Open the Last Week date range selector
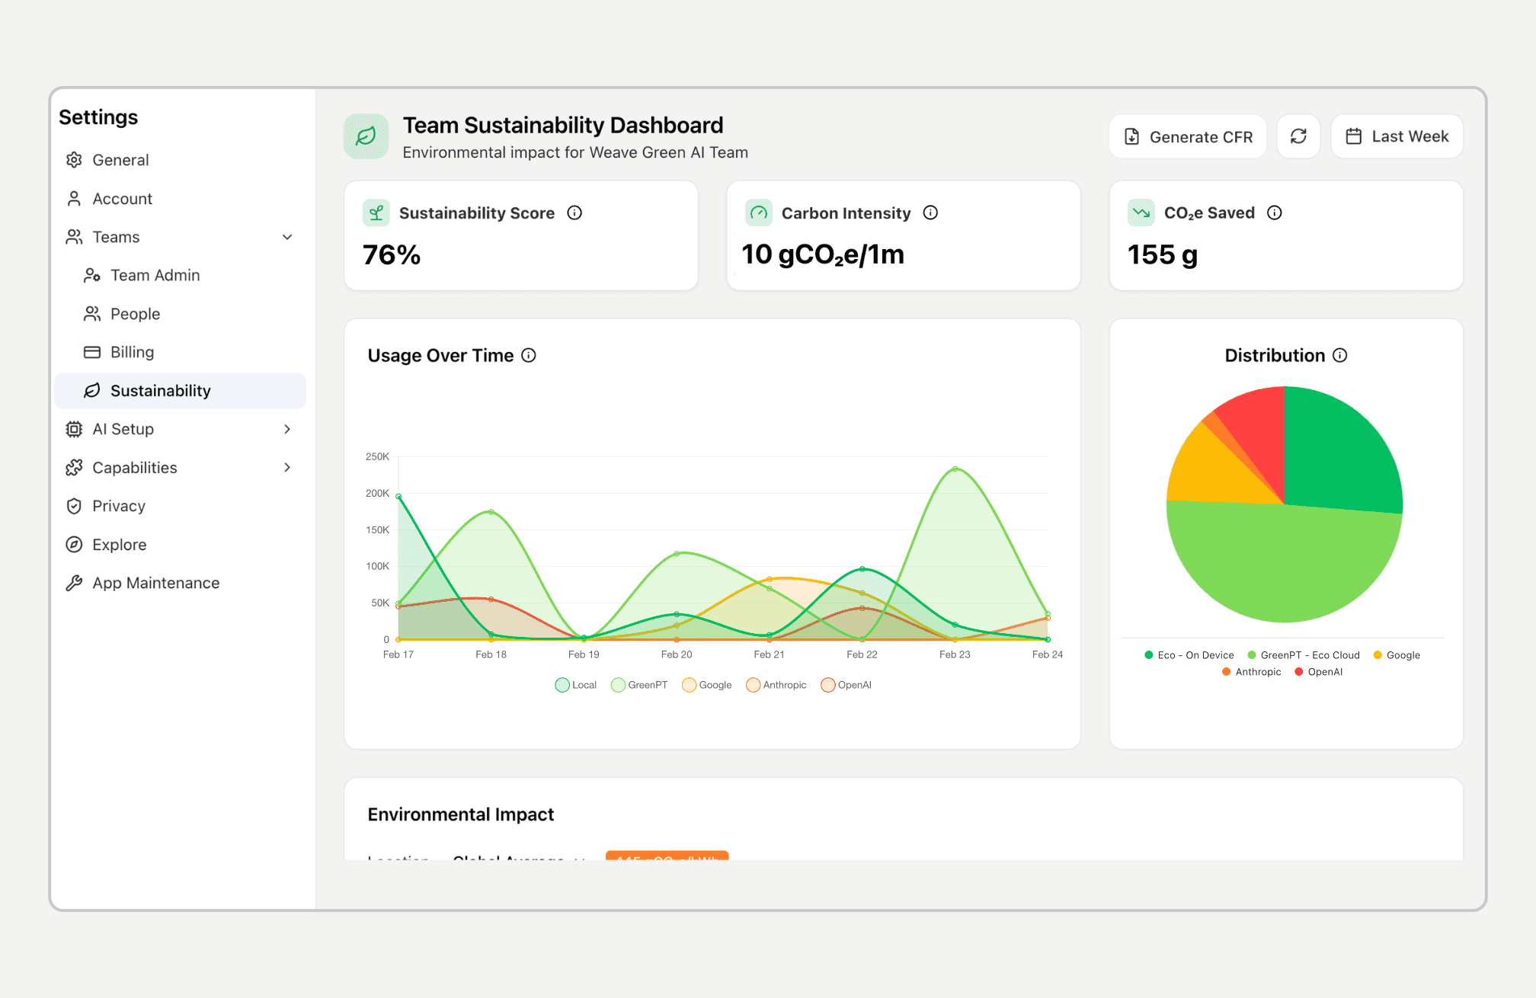Image resolution: width=1536 pixels, height=998 pixels. 1397,136
